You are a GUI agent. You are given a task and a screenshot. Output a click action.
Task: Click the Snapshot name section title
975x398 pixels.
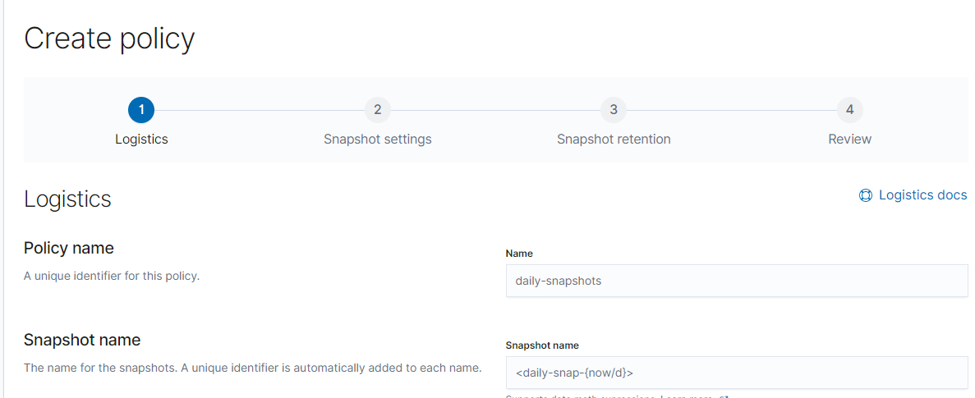pyautogui.click(x=82, y=341)
